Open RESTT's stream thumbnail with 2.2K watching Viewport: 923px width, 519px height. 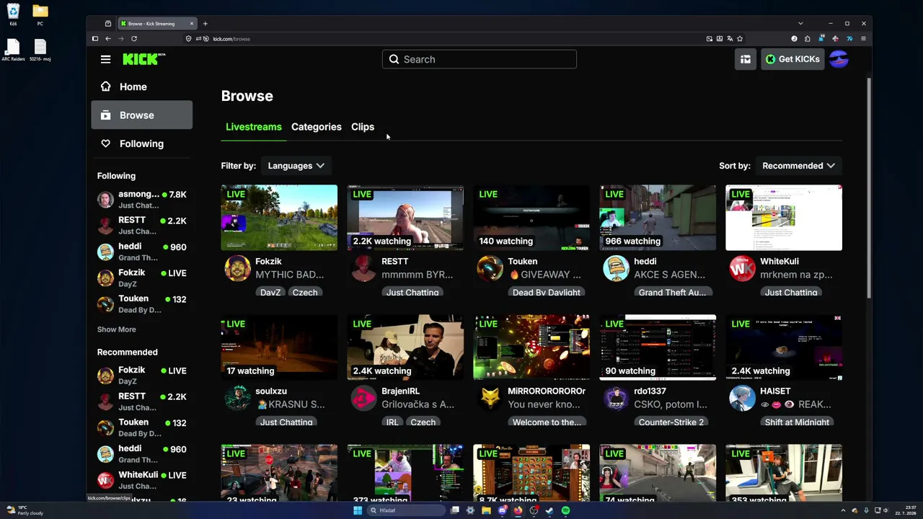405,218
